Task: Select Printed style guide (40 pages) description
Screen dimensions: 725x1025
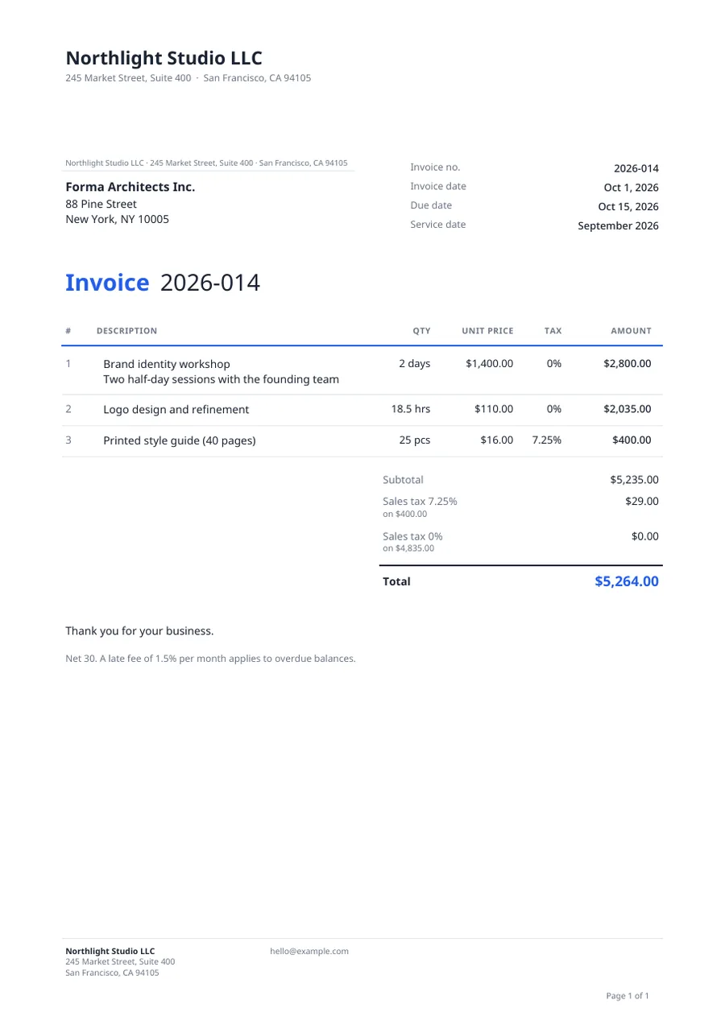Action: 180,440
